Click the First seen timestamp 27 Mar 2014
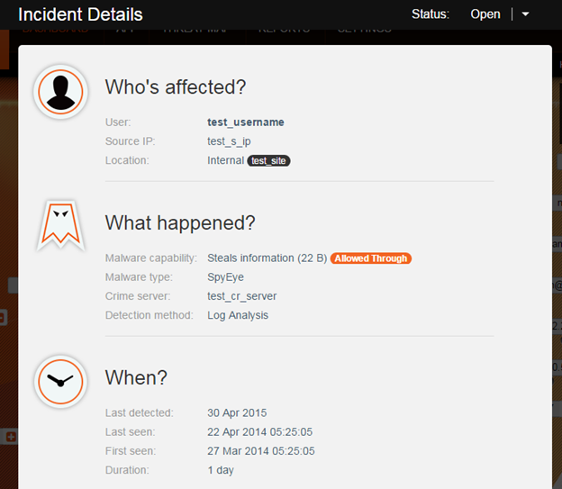 click(261, 450)
